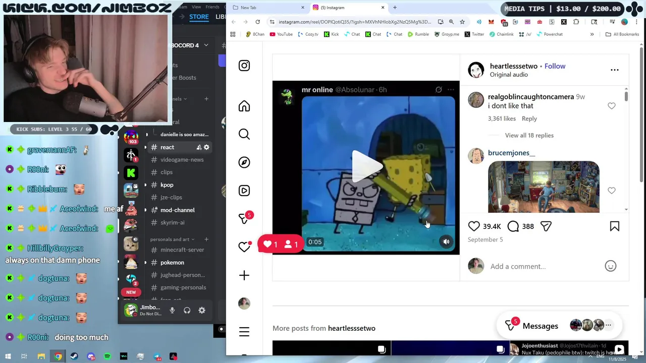Open a new Chrome tab with plus
Image resolution: width=646 pixels, height=363 pixels.
pos(395,8)
